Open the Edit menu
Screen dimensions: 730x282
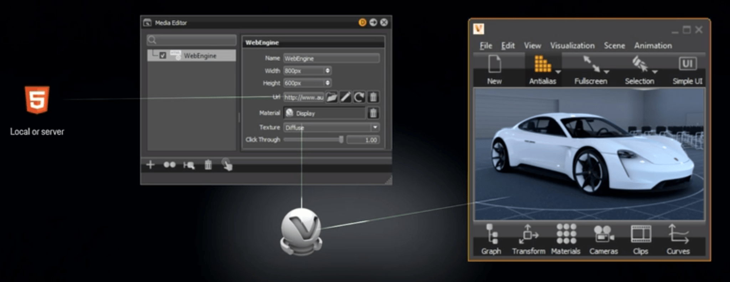click(508, 46)
